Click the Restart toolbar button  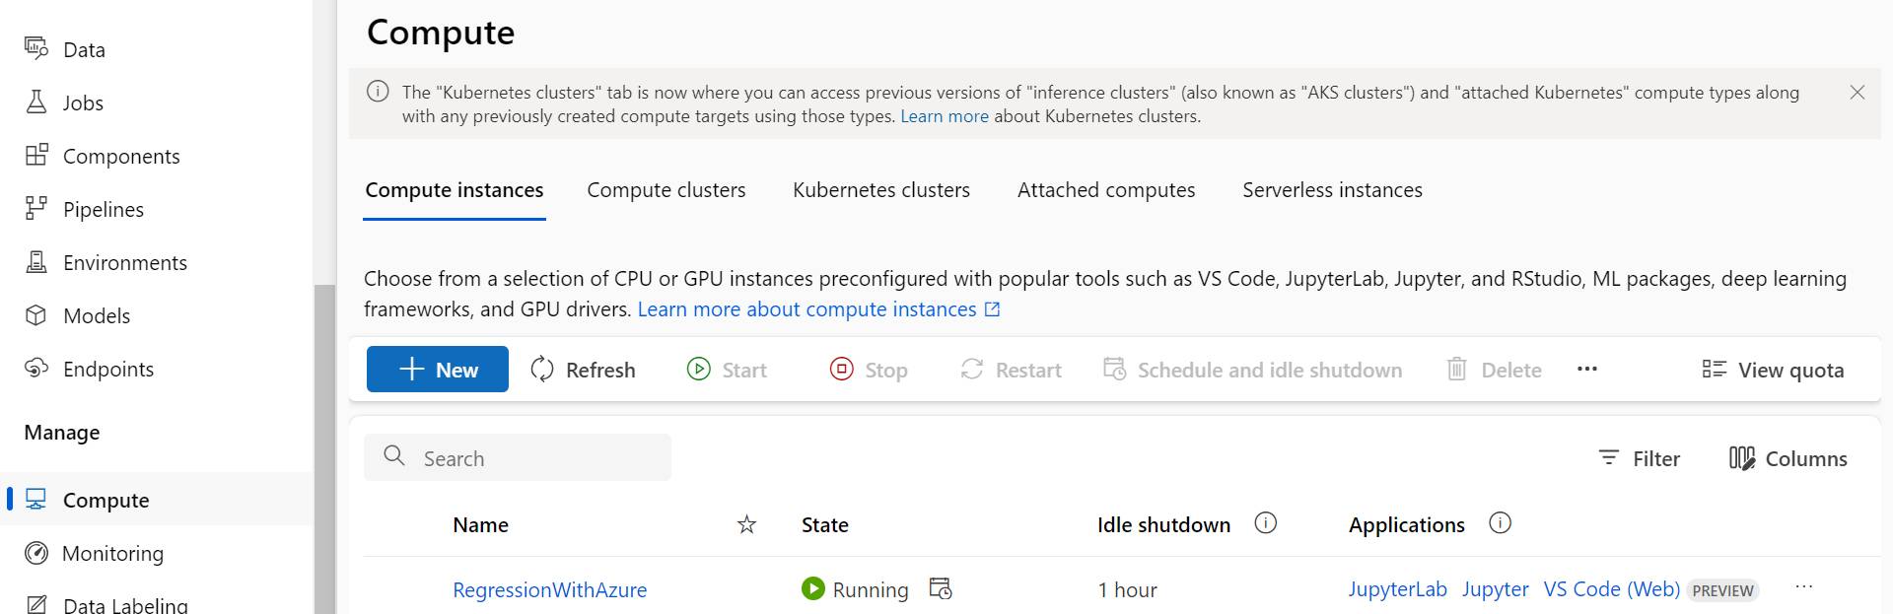[x=1011, y=370]
